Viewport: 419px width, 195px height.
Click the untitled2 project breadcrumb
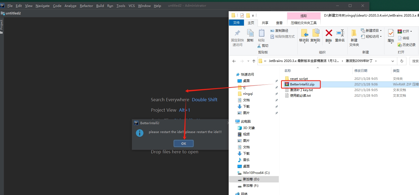tap(13, 13)
